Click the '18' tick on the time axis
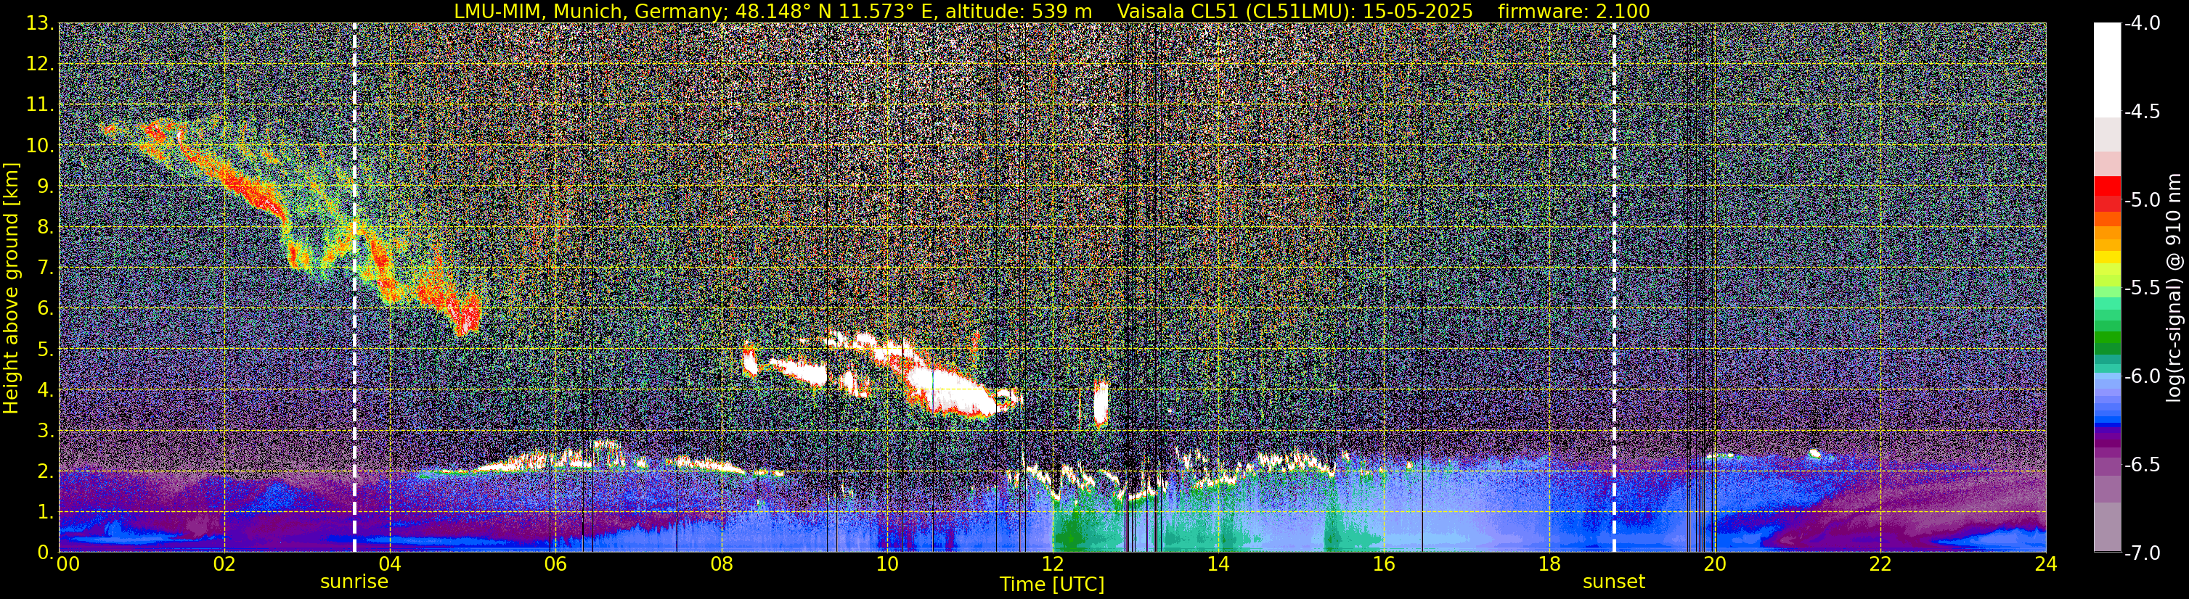2189x599 pixels. pos(1549,564)
